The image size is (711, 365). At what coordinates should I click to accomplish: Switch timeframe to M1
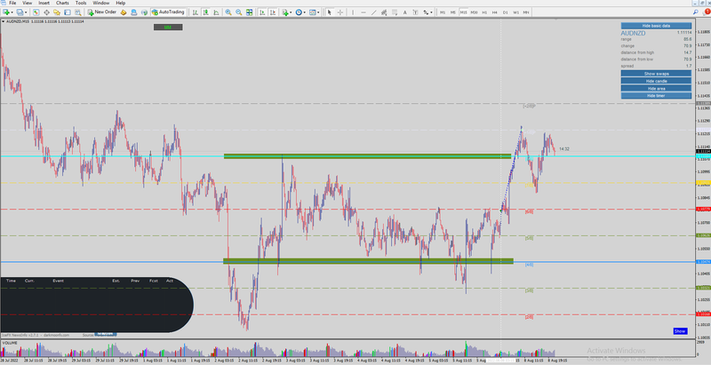point(443,12)
